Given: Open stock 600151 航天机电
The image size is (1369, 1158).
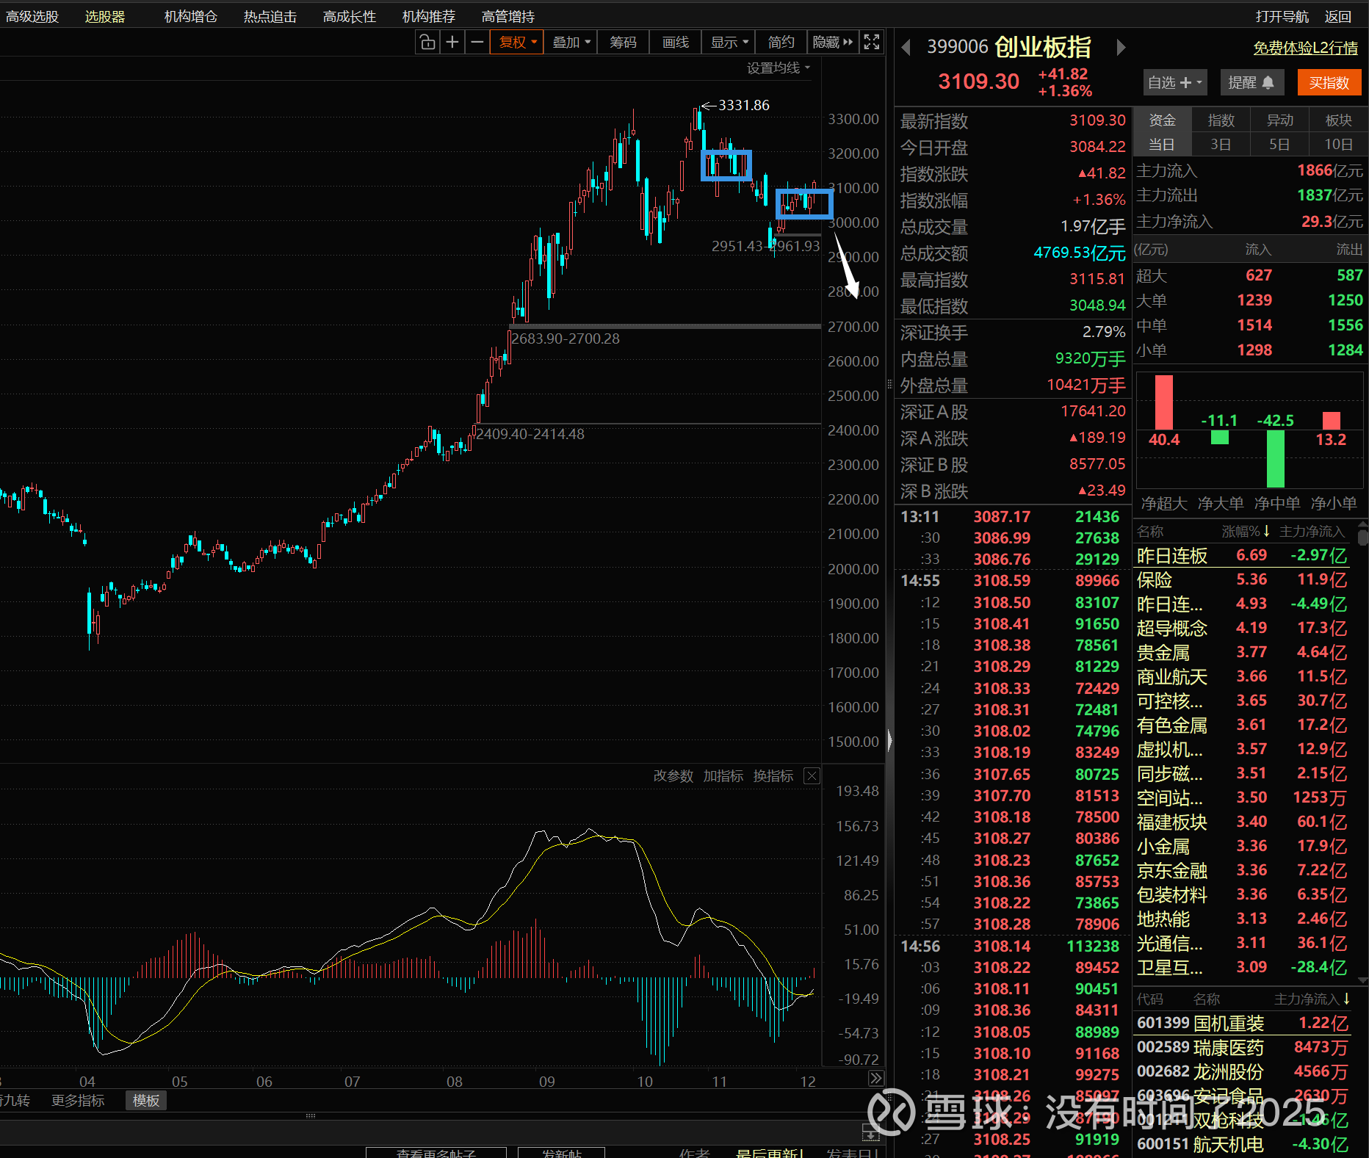Looking at the screenshot, I should [x=1243, y=1144].
